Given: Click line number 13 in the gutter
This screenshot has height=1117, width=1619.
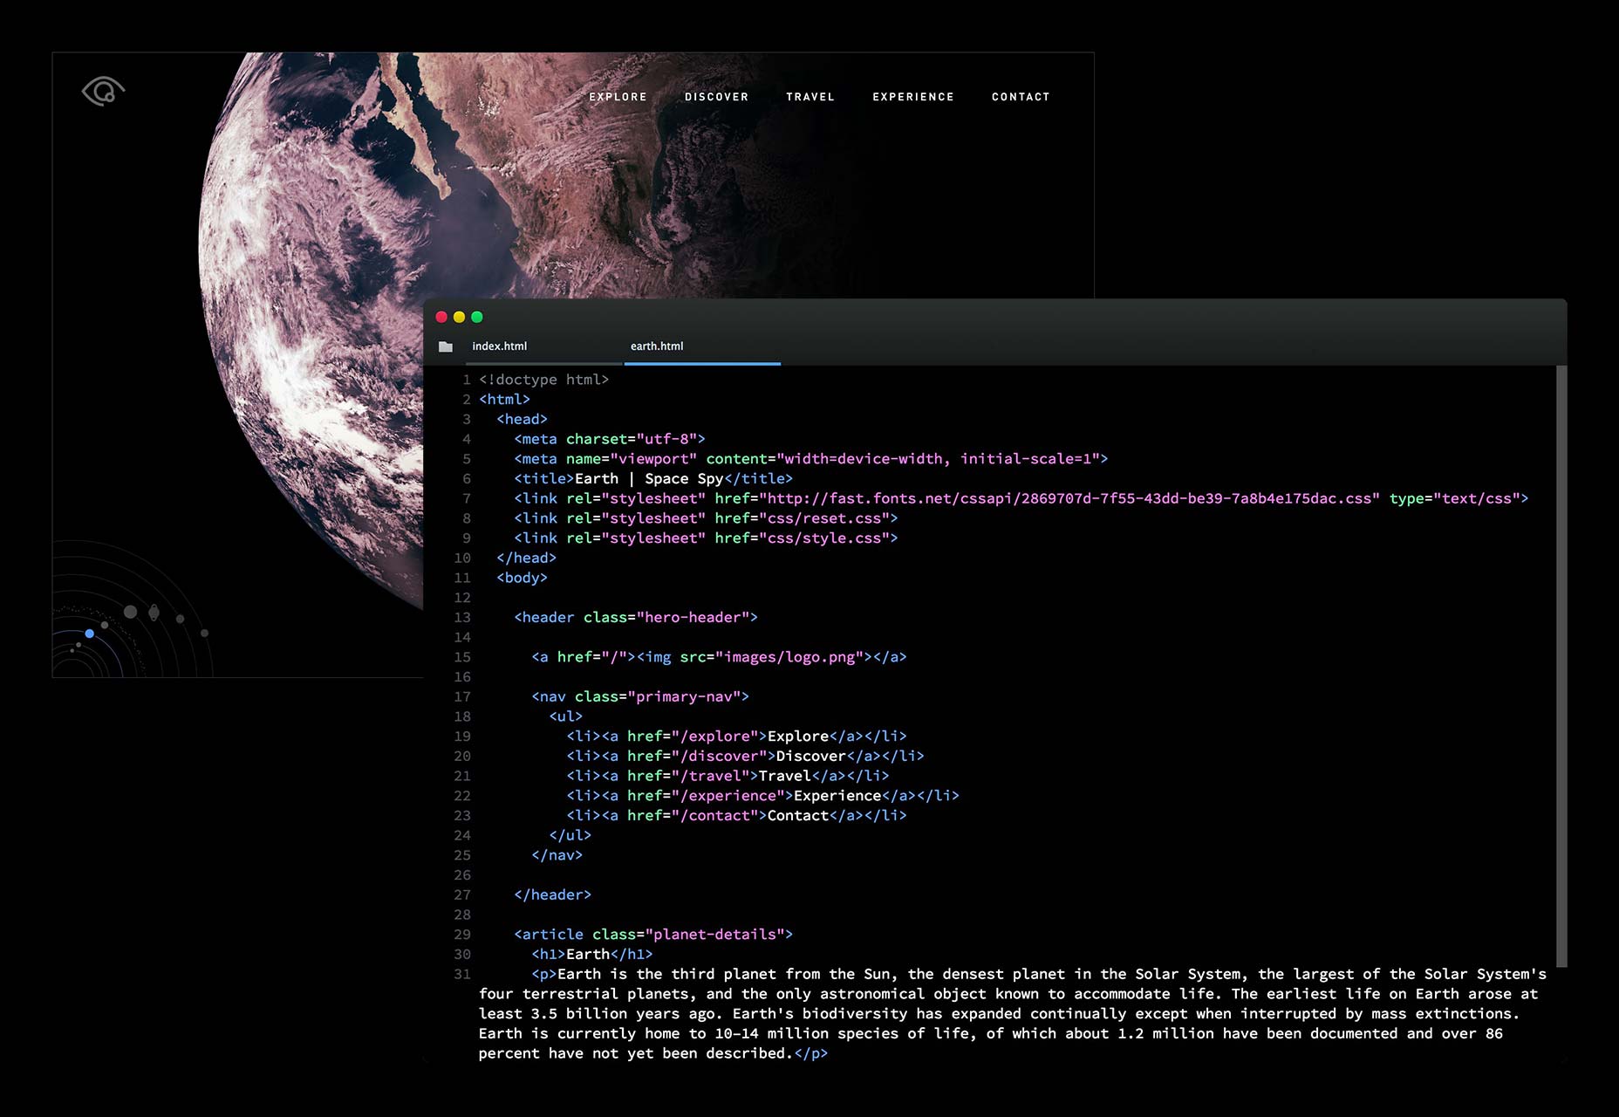Looking at the screenshot, I should pos(461,618).
